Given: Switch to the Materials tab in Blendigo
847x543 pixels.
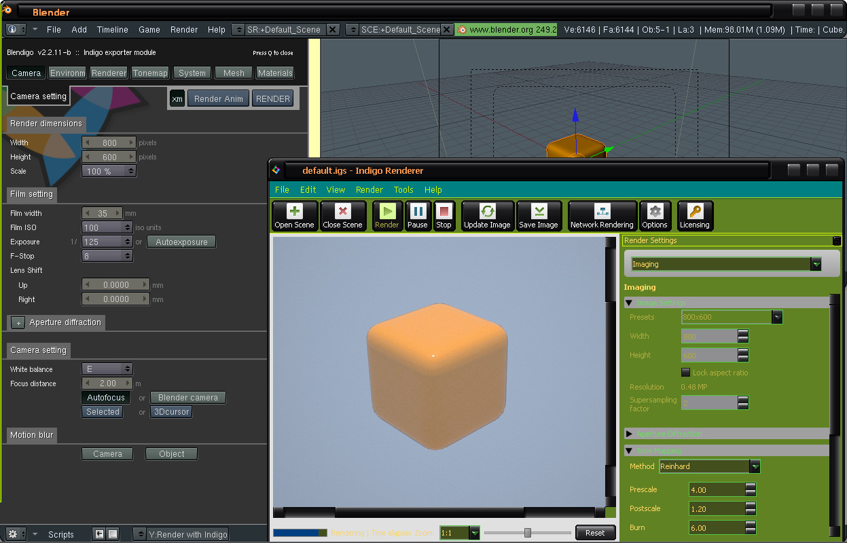Looking at the screenshot, I should pyautogui.click(x=275, y=73).
